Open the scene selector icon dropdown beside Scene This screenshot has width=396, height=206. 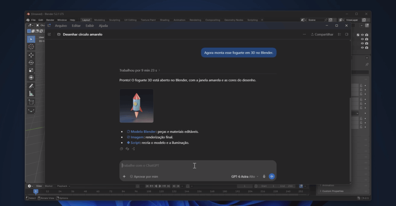[304, 20]
